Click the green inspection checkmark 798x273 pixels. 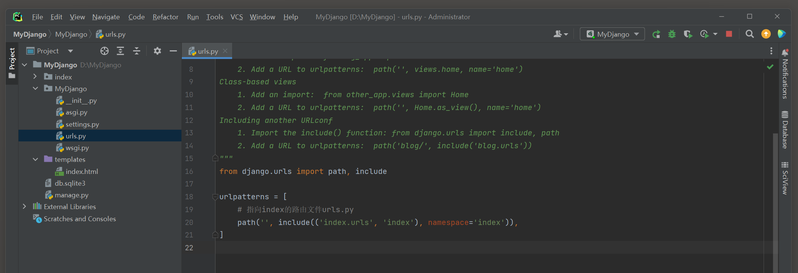pyautogui.click(x=770, y=67)
